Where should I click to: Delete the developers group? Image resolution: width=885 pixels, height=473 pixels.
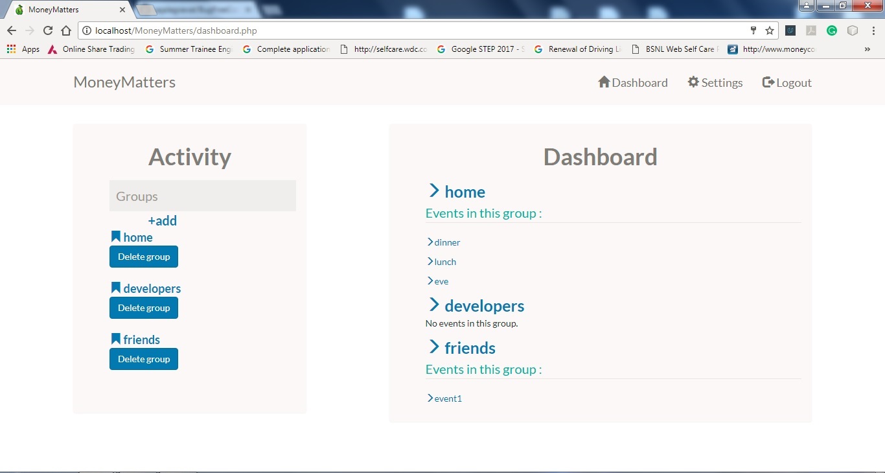(x=144, y=308)
